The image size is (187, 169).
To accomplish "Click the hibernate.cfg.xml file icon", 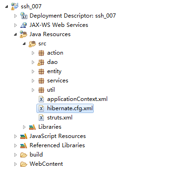I will click(x=41, y=108).
